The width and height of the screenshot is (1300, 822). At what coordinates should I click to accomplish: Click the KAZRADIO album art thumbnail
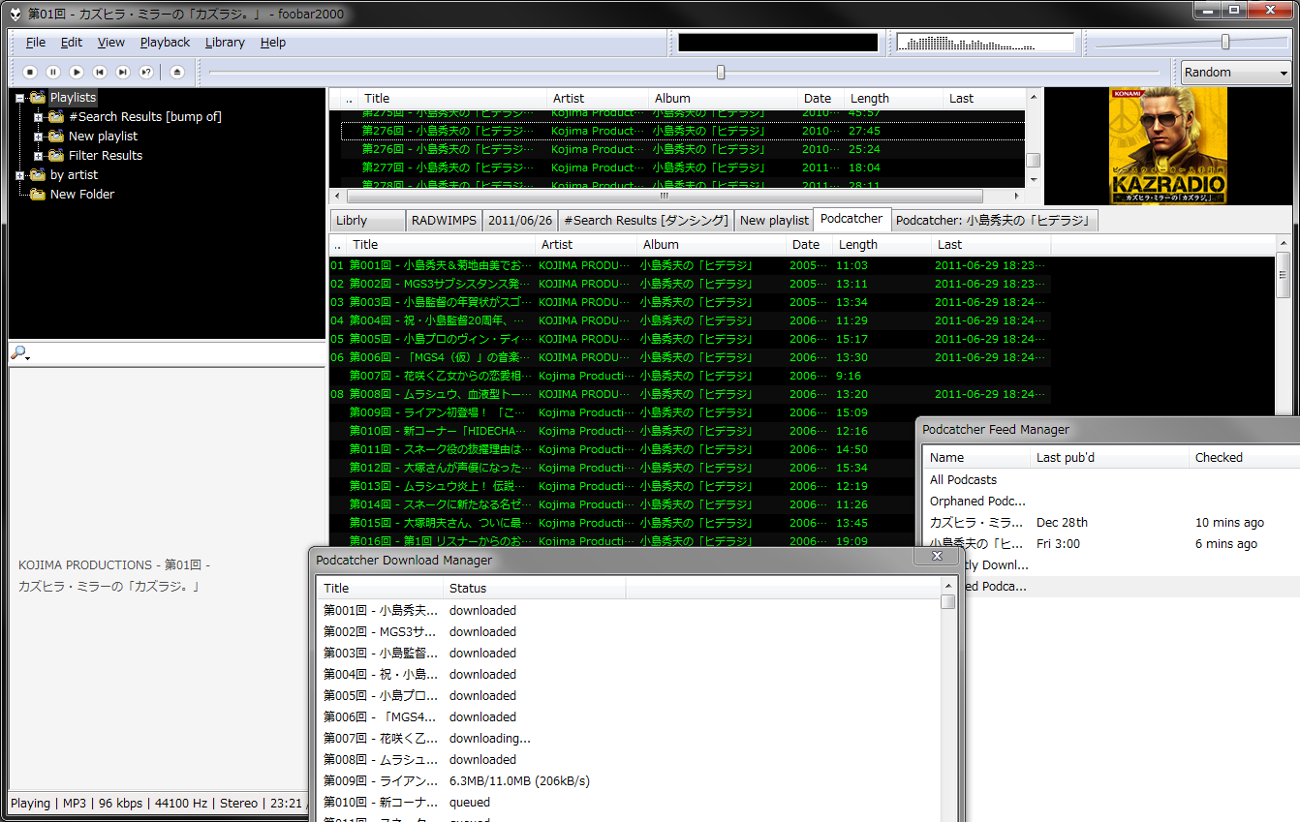pos(1168,146)
